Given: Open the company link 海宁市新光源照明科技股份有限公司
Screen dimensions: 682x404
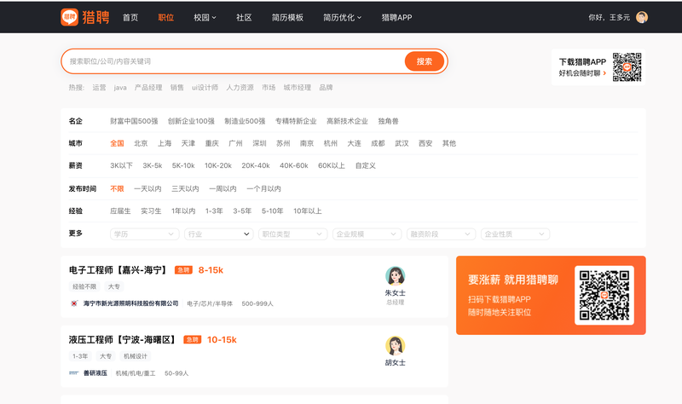Looking at the screenshot, I should [x=131, y=303].
